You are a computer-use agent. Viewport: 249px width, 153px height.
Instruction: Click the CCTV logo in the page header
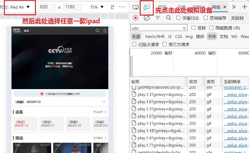point(17,31)
